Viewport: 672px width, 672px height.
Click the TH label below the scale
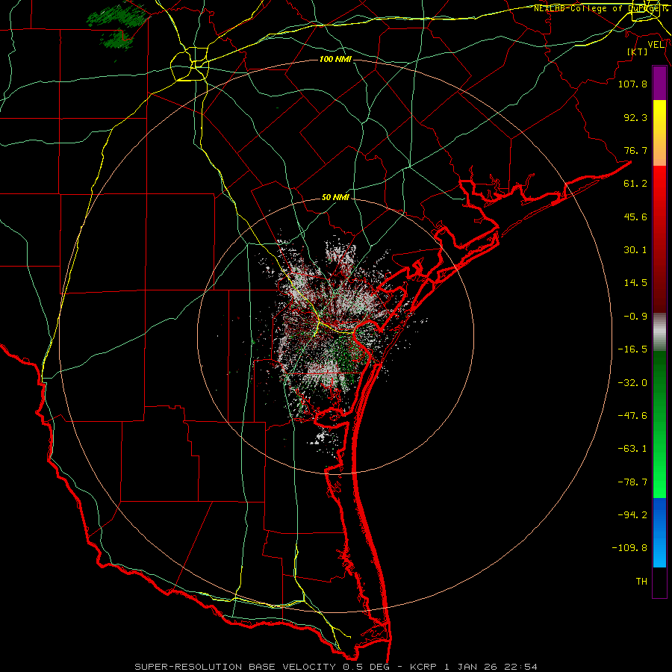click(641, 582)
